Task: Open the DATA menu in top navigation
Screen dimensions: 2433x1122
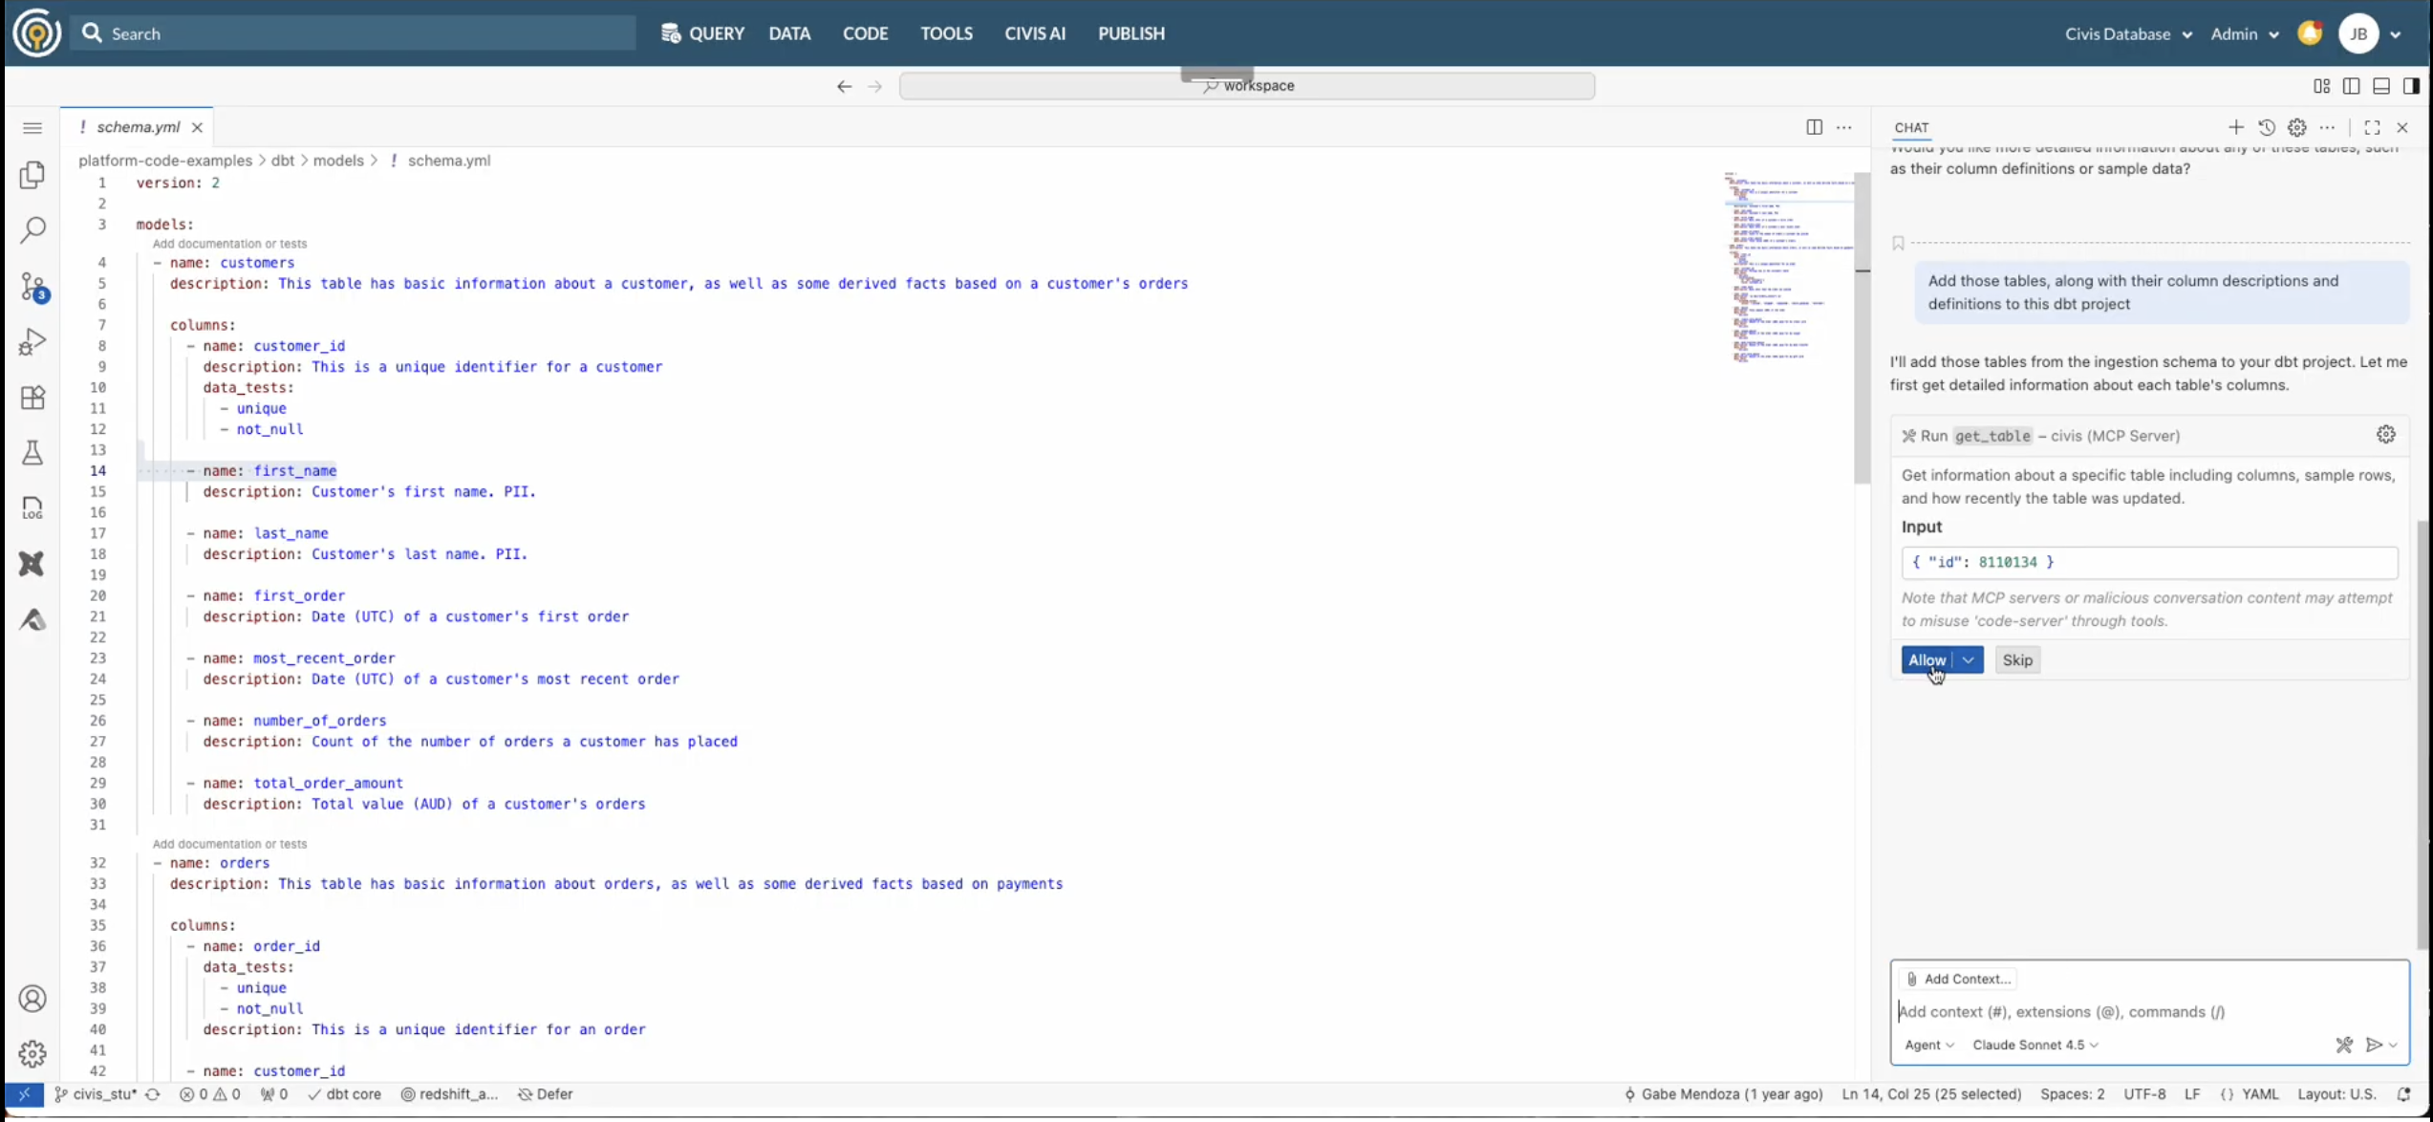Action: click(x=789, y=33)
